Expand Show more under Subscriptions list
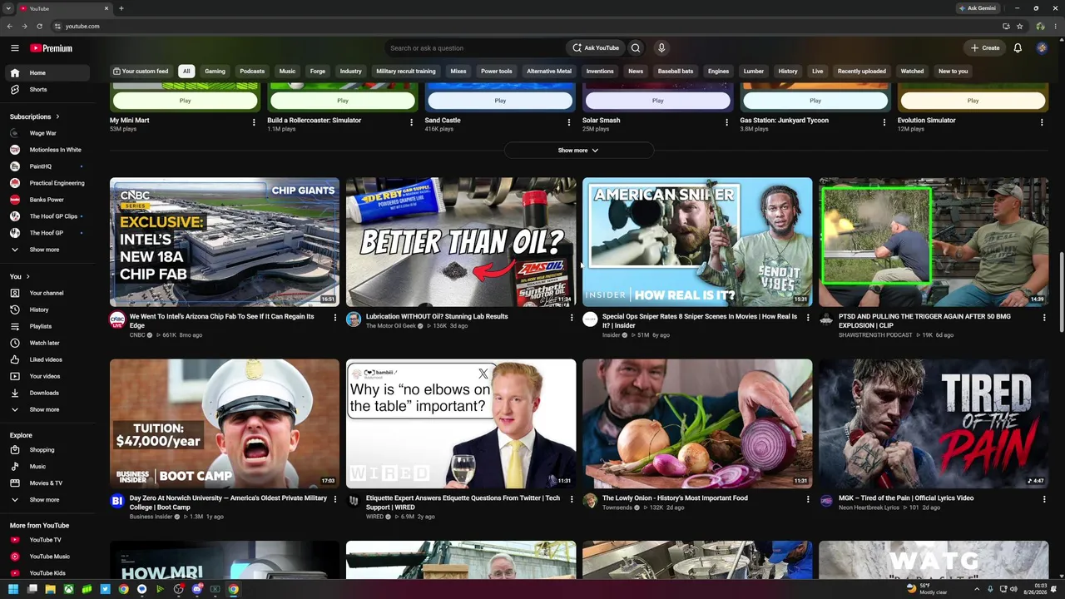1065x599 pixels. [47, 250]
